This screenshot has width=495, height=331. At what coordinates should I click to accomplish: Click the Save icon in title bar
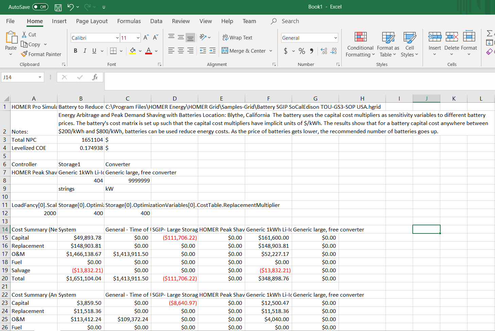click(x=58, y=7)
